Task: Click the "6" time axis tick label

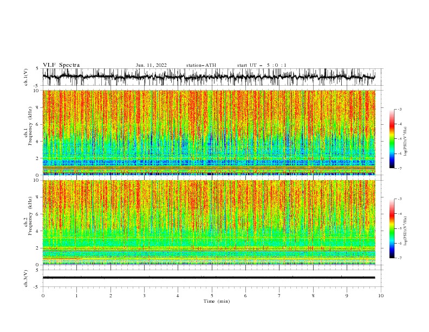Action: [x=245, y=296]
